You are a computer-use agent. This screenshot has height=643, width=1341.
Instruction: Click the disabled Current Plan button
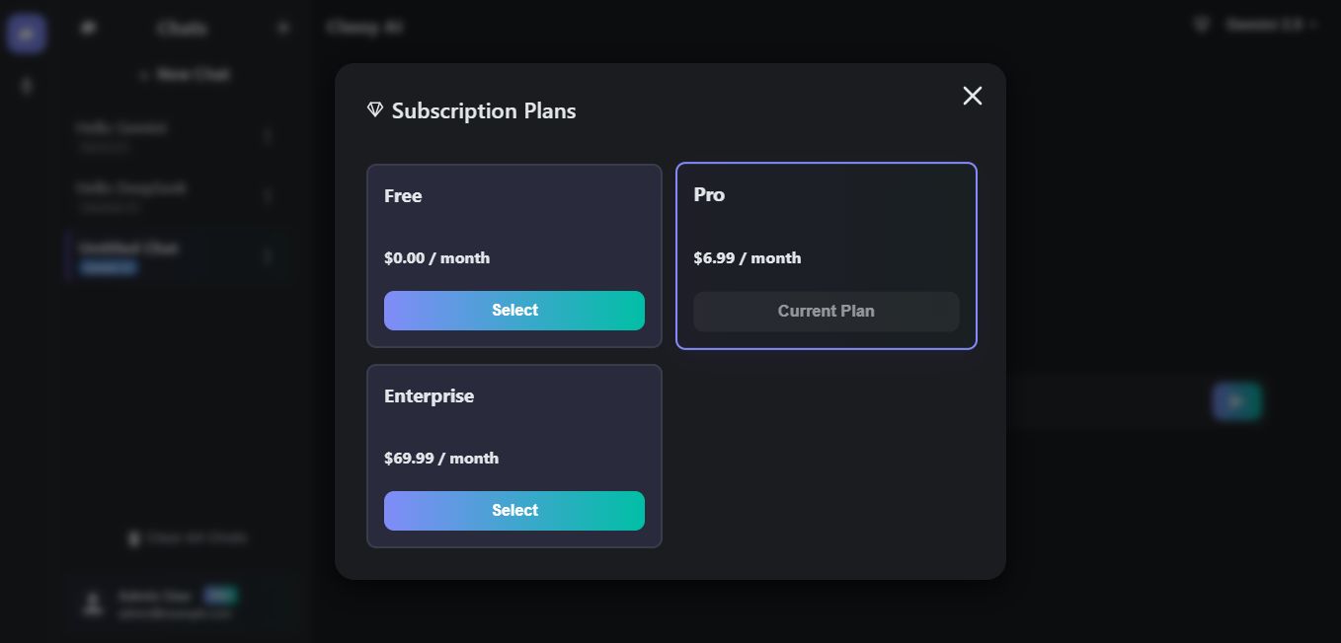[826, 312]
